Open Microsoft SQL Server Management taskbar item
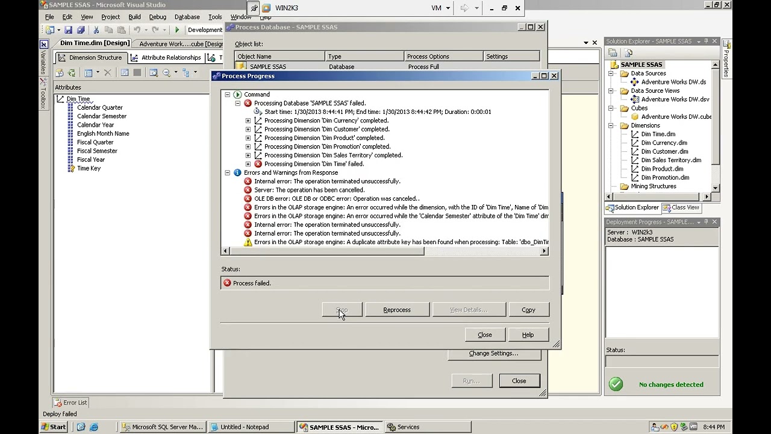 click(163, 427)
